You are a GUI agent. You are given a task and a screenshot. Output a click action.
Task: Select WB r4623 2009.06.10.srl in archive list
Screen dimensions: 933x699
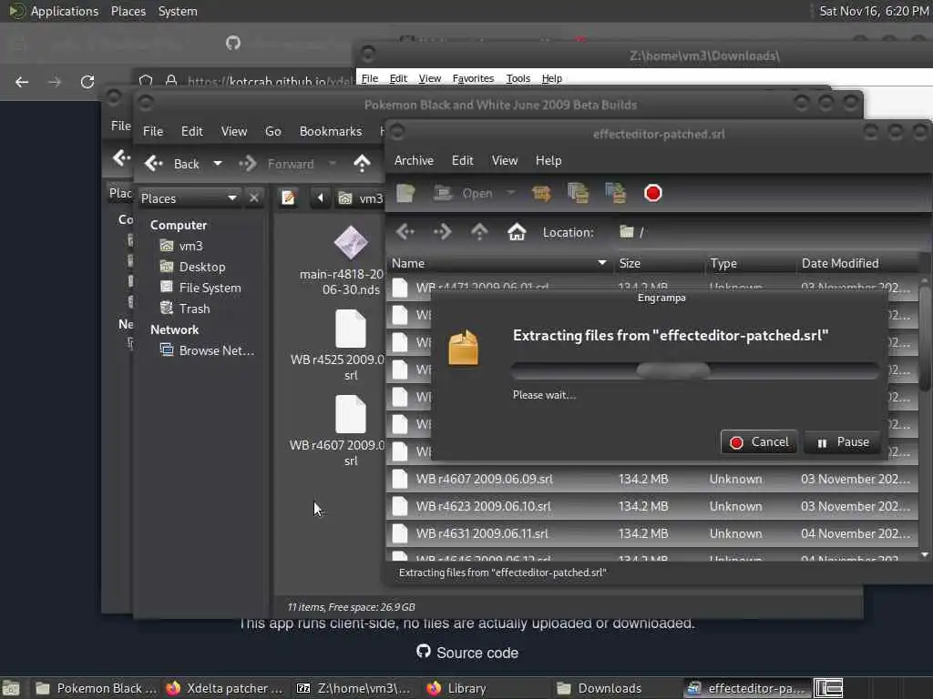pyautogui.click(x=652, y=506)
